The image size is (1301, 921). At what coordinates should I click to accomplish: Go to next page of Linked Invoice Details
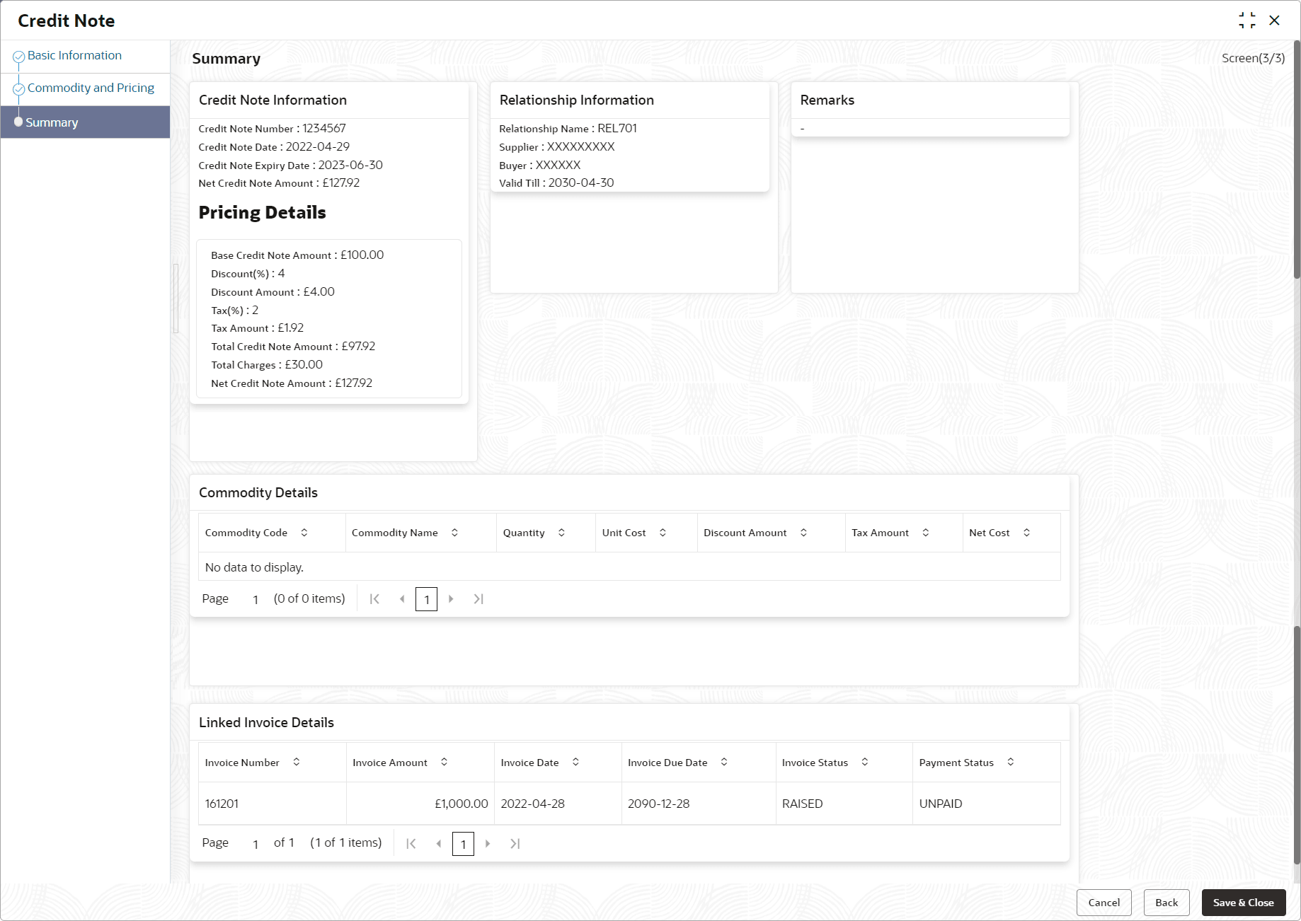(488, 843)
